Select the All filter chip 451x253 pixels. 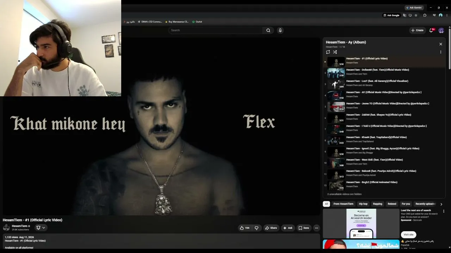[x=326, y=204]
